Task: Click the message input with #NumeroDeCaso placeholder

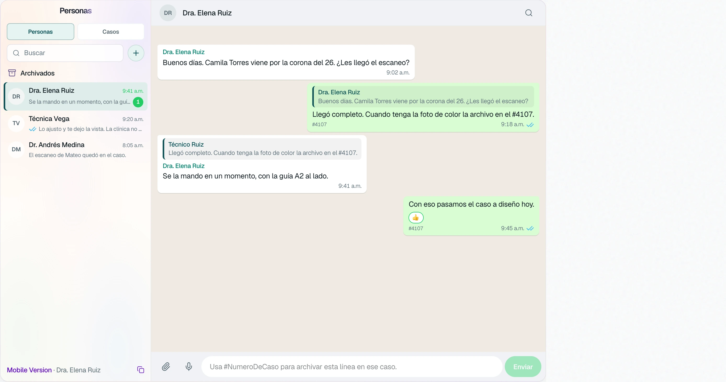Action: [x=351, y=367]
